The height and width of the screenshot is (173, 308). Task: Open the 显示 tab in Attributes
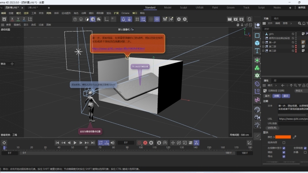pos(285,96)
